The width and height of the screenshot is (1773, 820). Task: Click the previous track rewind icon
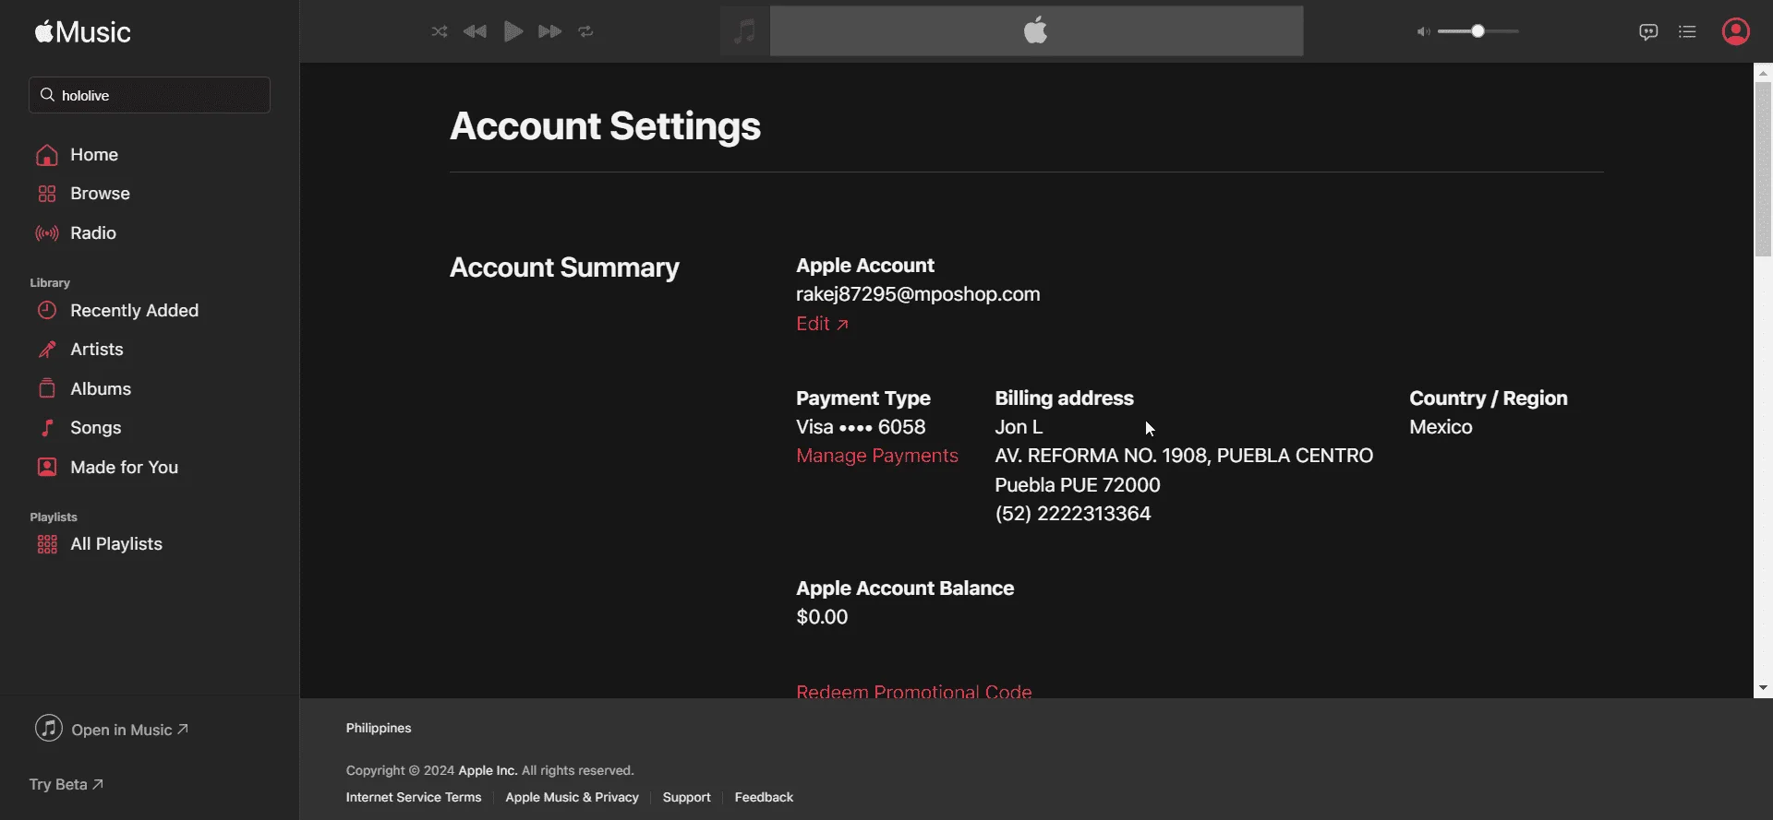pyautogui.click(x=475, y=31)
